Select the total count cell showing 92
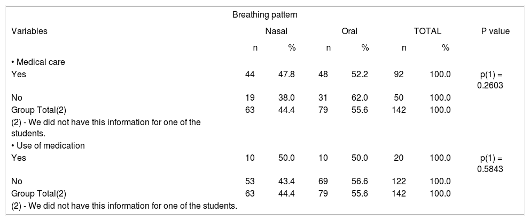 (398, 75)
